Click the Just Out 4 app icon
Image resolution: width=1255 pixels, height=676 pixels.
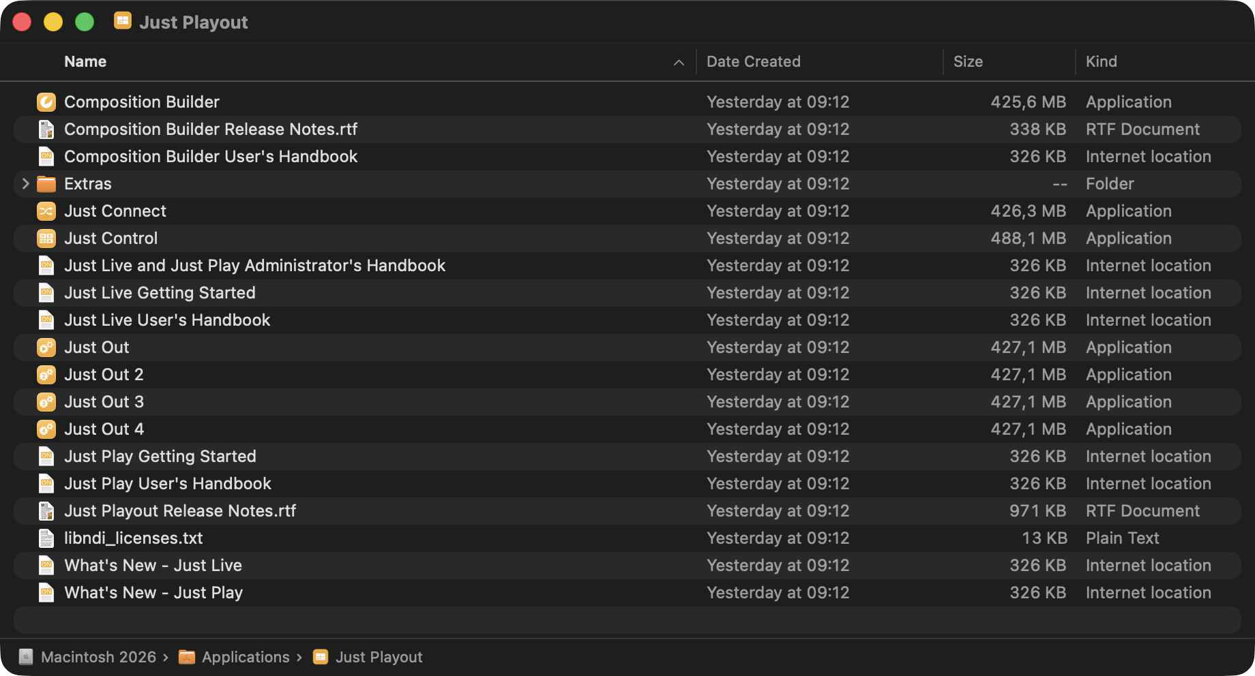(x=46, y=429)
